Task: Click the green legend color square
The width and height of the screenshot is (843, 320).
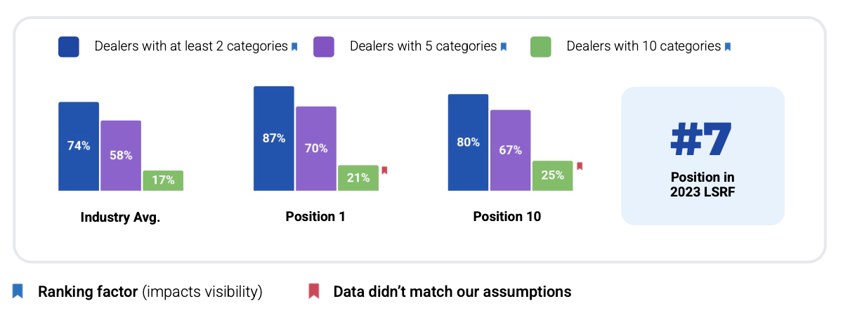Action: pos(540,47)
